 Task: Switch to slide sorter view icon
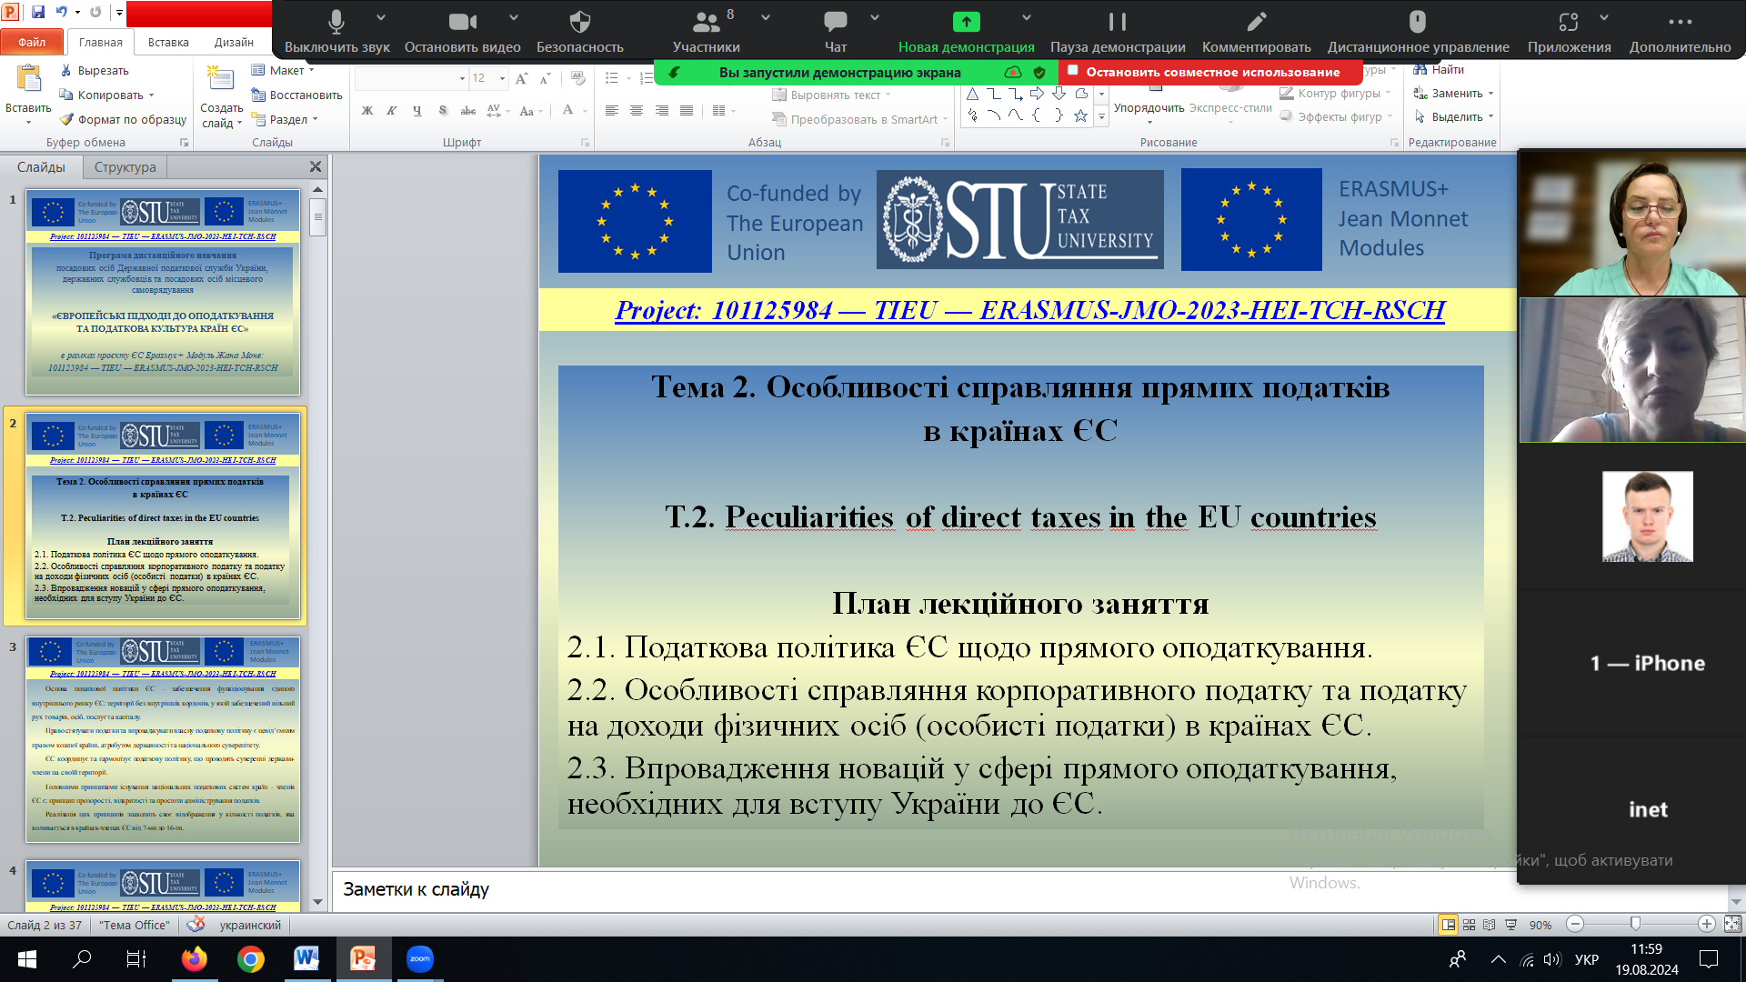coord(1469,925)
